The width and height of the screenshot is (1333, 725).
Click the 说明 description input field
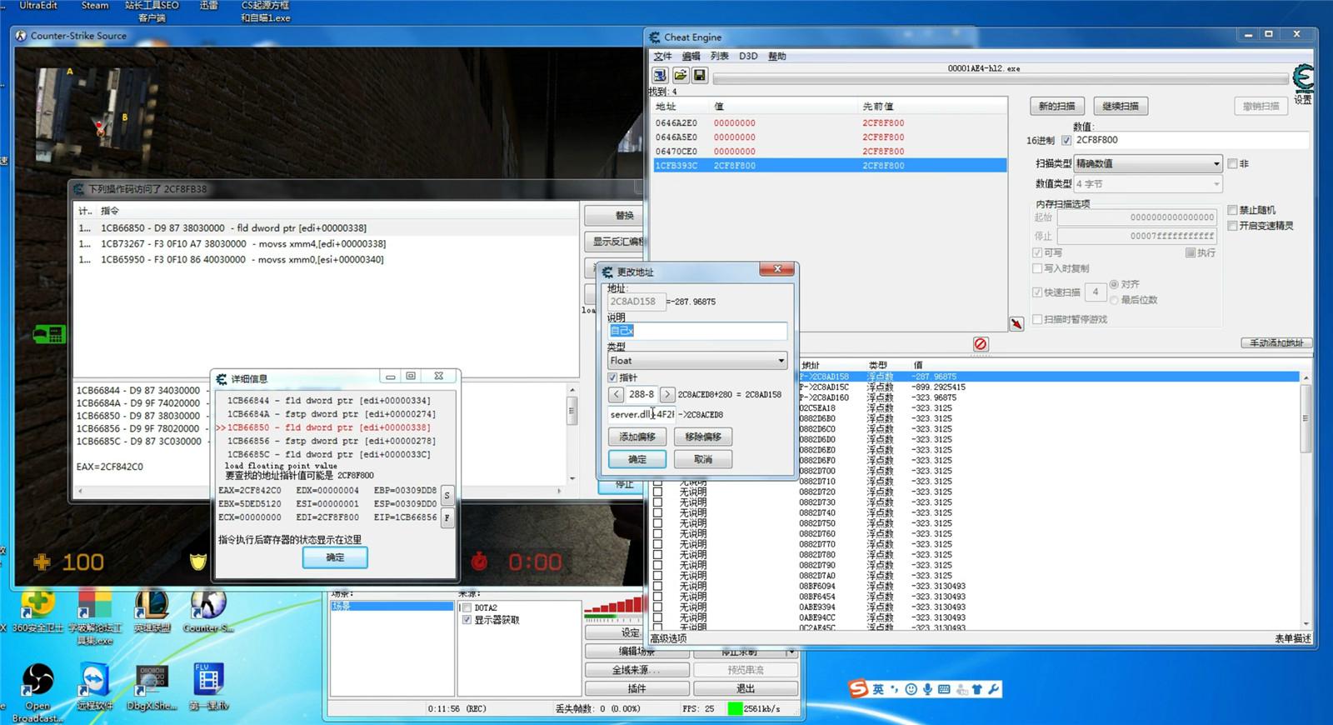pos(697,331)
